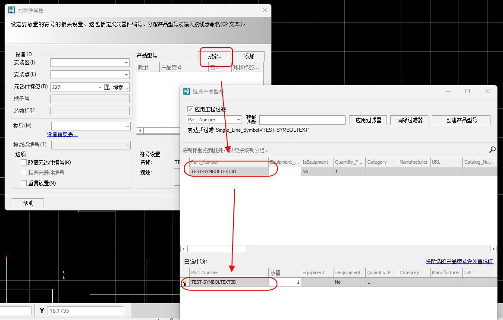The image size is (503, 320).
Task: Toggle 应用工程过滤 checkbox
Action: click(190, 109)
